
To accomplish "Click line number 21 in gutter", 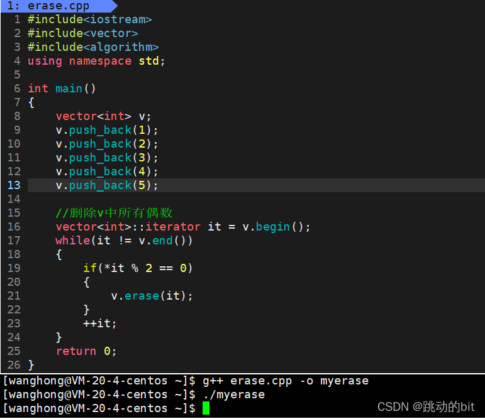I will pos(14,296).
